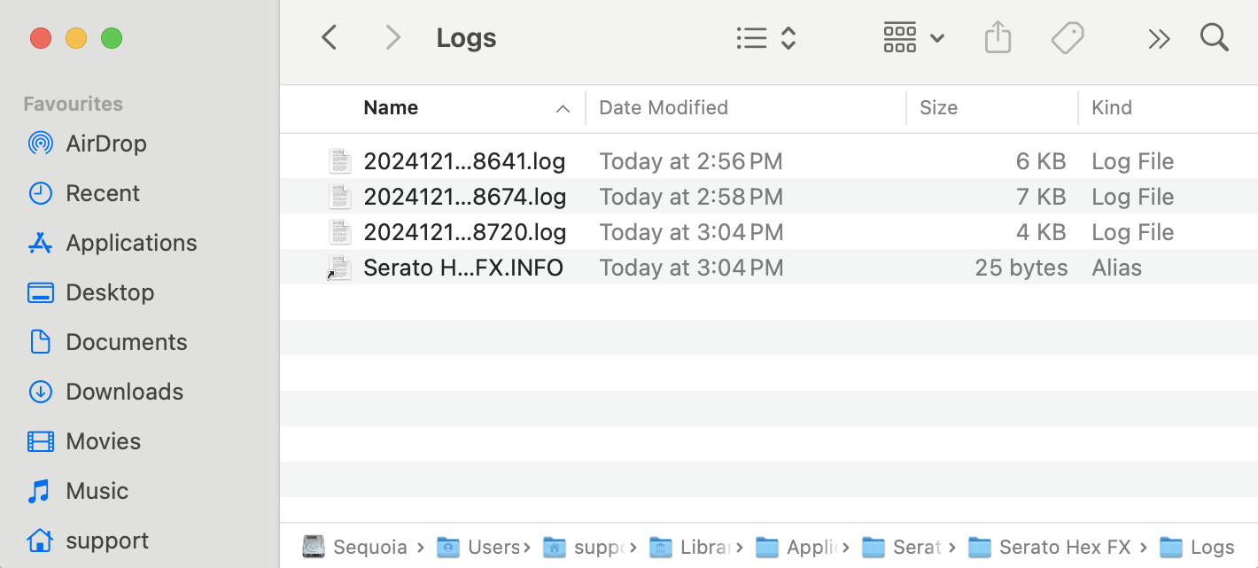Click the '25 bytes' size cell
This screenshot has width=1258, height=568.
click(1021, 268)
